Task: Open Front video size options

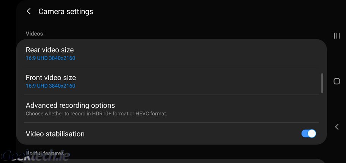Action: (x=51, y=78)
